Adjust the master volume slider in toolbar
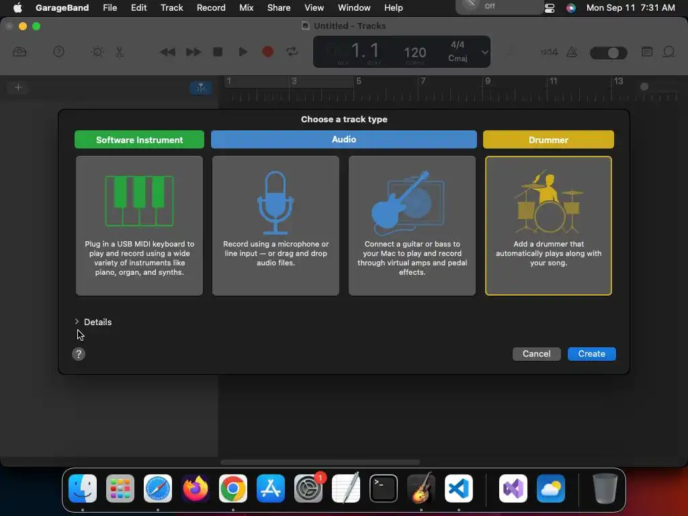The width and height of the screenshot is (688, 516). [608, 52]
